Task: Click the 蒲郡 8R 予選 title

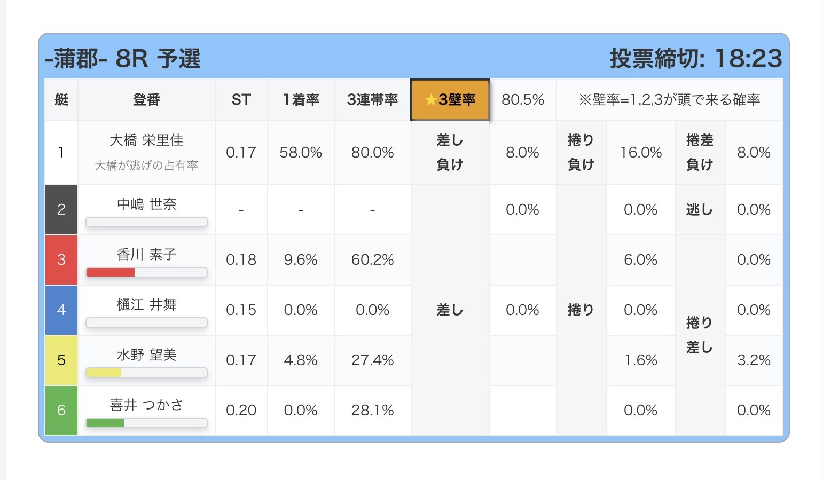Action: [123, 59]
